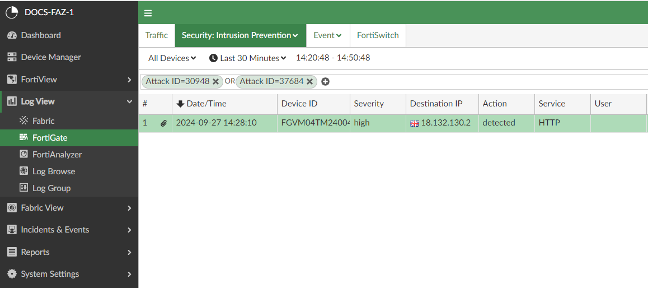Open the Last 30 Minutes time dropdown

pyautogui.click(x=247, y=58)
